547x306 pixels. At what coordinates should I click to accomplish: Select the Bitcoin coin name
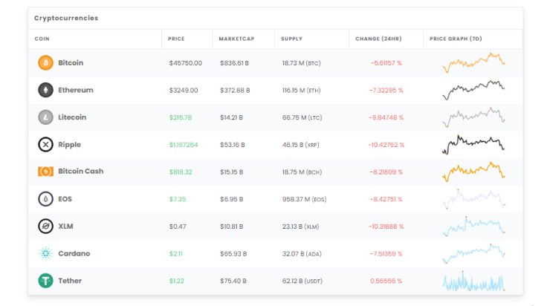[71, 62]
